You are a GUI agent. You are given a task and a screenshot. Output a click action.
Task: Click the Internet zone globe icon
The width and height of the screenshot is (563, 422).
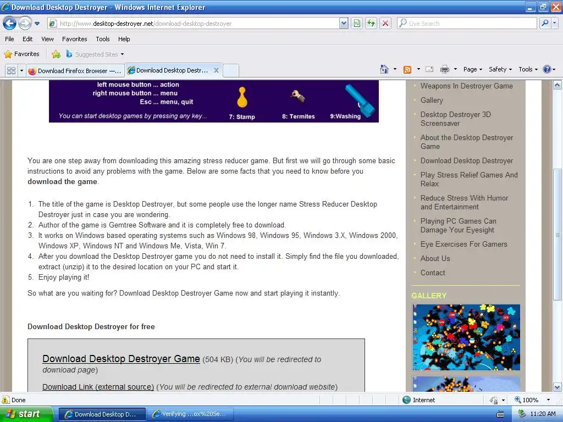click(406, 400)
